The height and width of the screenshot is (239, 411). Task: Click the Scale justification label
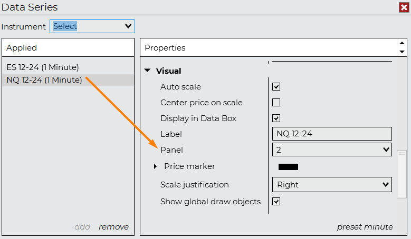coord(195,185)
